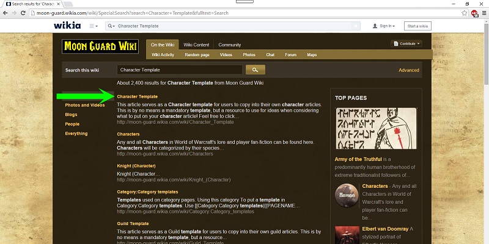Click the browser address bar
489x244 pixels.
coord(245,13)
